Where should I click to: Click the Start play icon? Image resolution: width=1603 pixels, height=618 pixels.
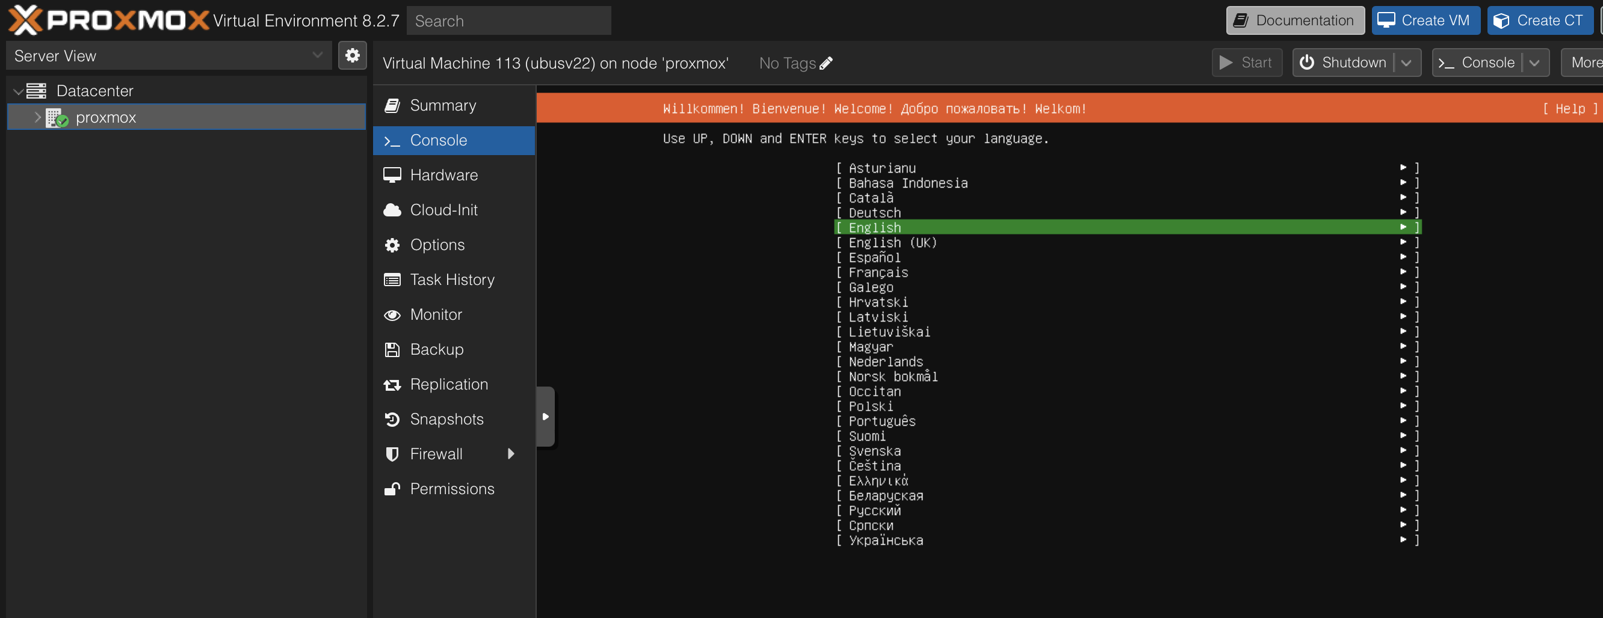[x=1226, y=62]
